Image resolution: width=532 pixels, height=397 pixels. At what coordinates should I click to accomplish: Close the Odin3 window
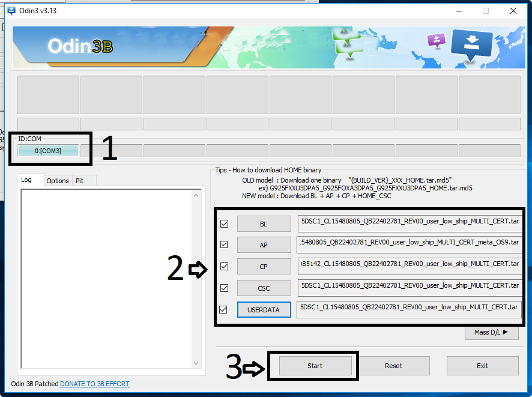pos(513,11)
